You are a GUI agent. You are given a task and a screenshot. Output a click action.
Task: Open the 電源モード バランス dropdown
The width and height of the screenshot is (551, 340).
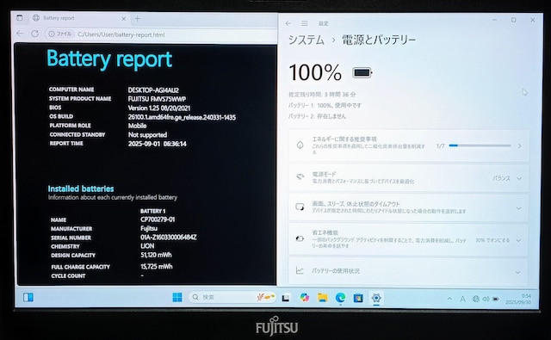[x=507, y=178]
